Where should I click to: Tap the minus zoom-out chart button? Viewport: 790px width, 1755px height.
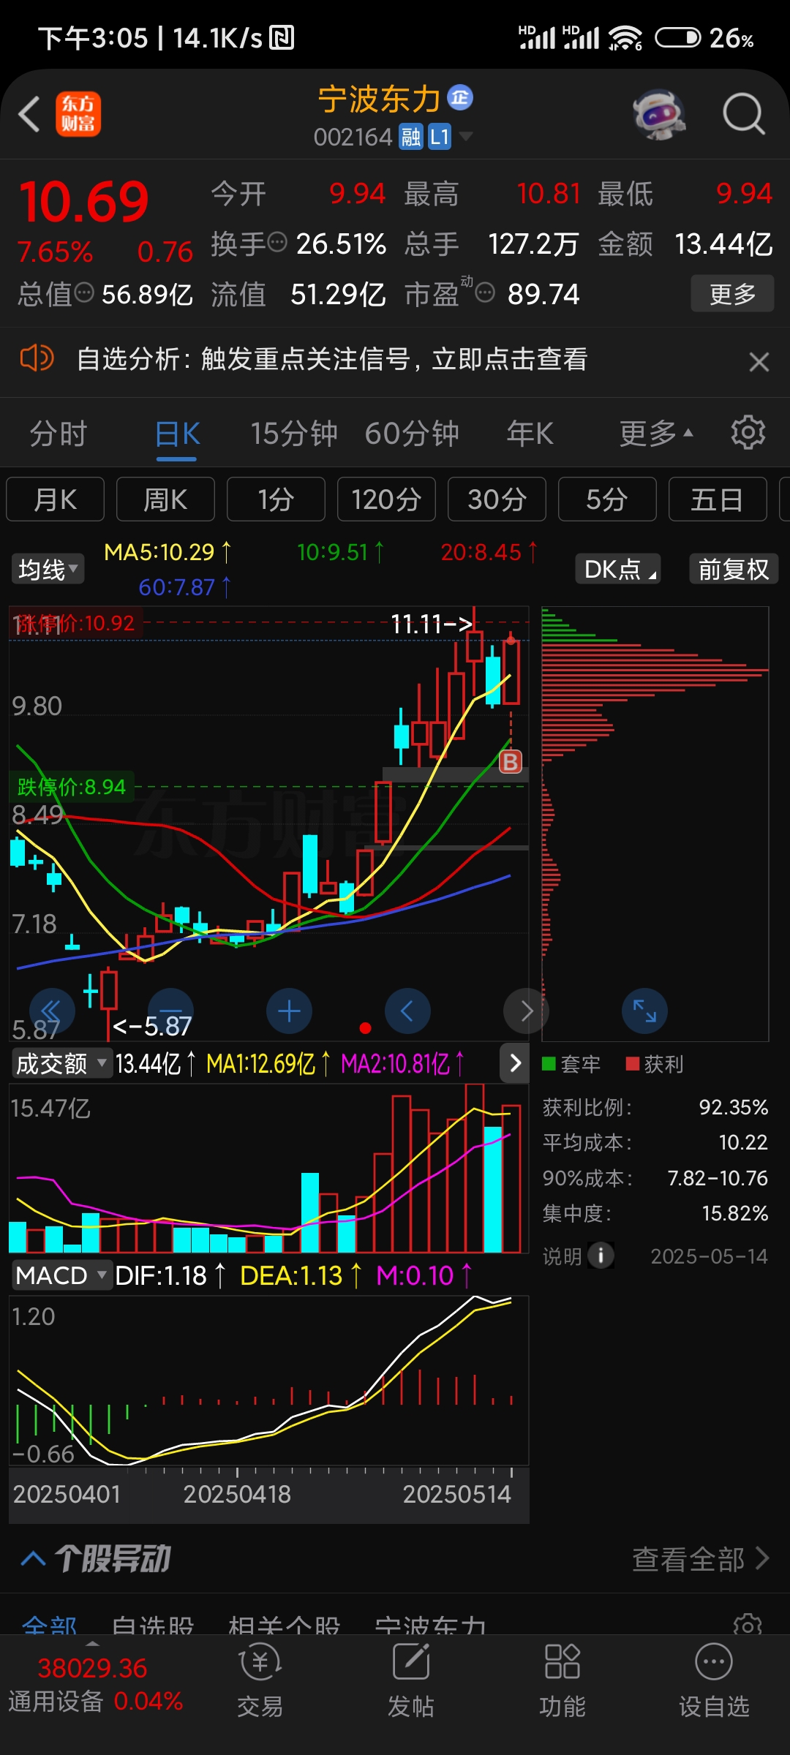[170, 1011]
